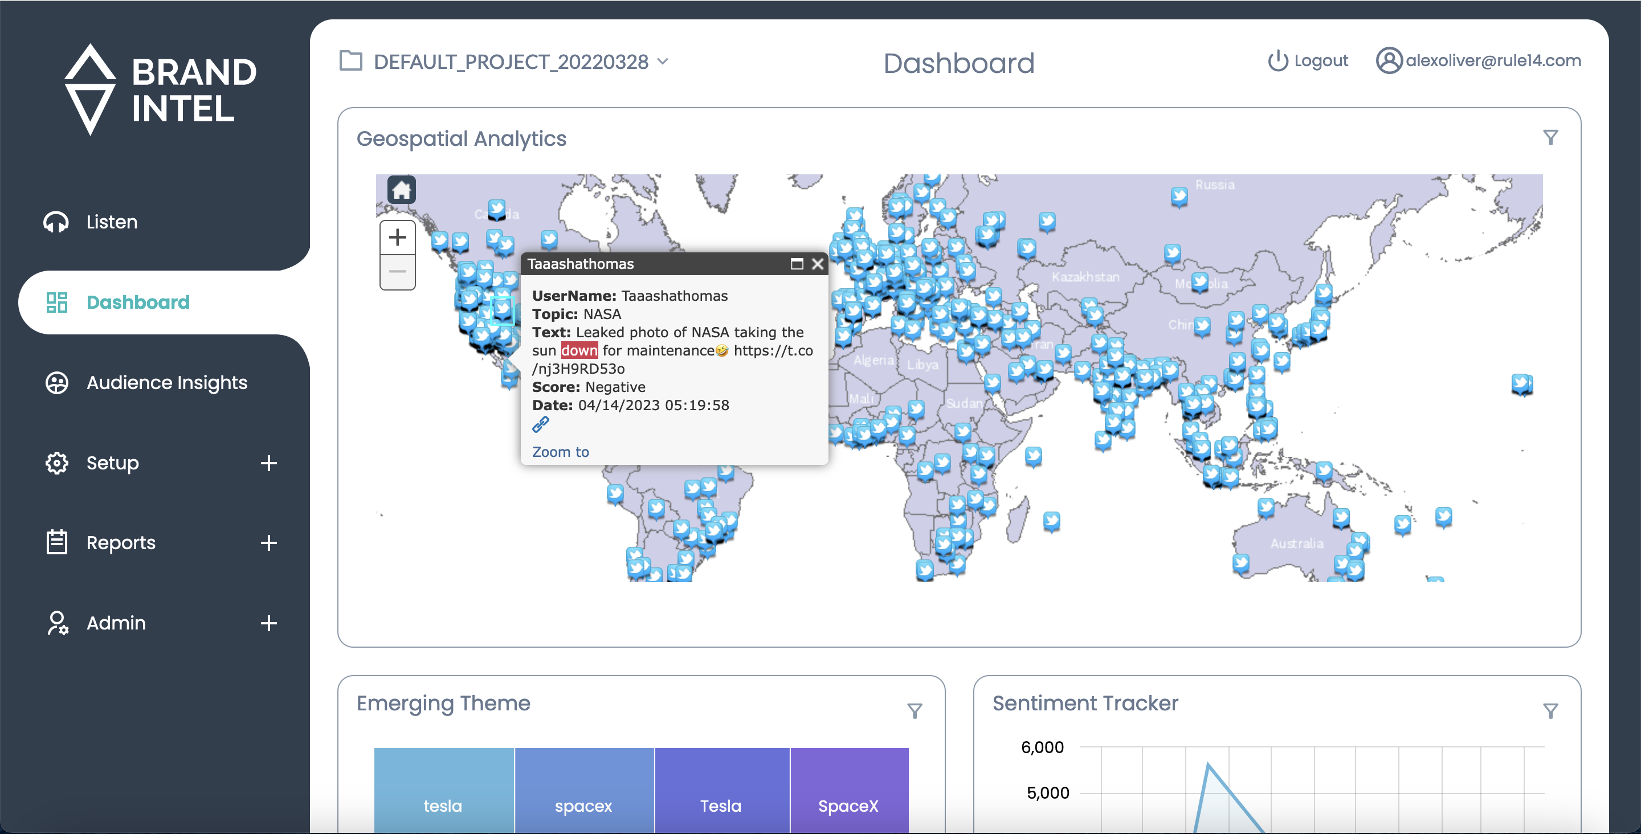Click the isolated Twitter marker in the Pacific
Image resolution: width=1641 pixels, height=834 pixels.
(1521, 384)
